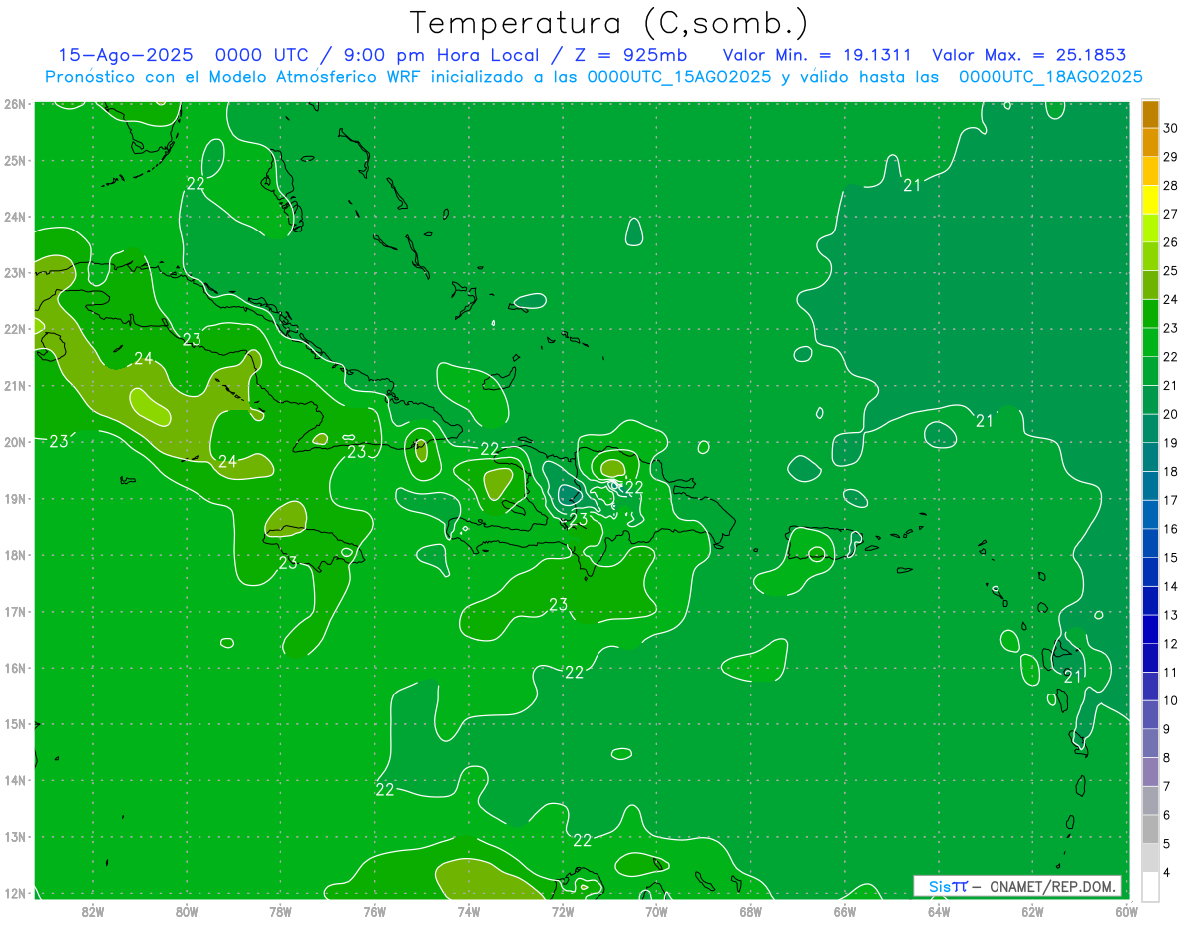The width and height of the screenshot is (1197, 925).
Task: Click the longitude axis label "68W"
Action: point(750,911)
